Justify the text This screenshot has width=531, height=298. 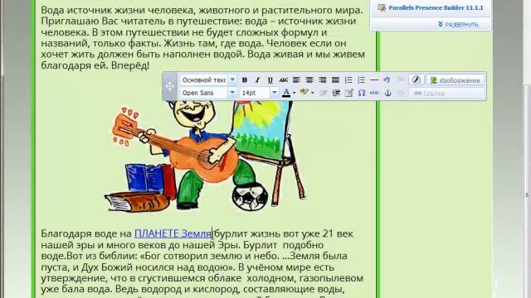point(335,80)
